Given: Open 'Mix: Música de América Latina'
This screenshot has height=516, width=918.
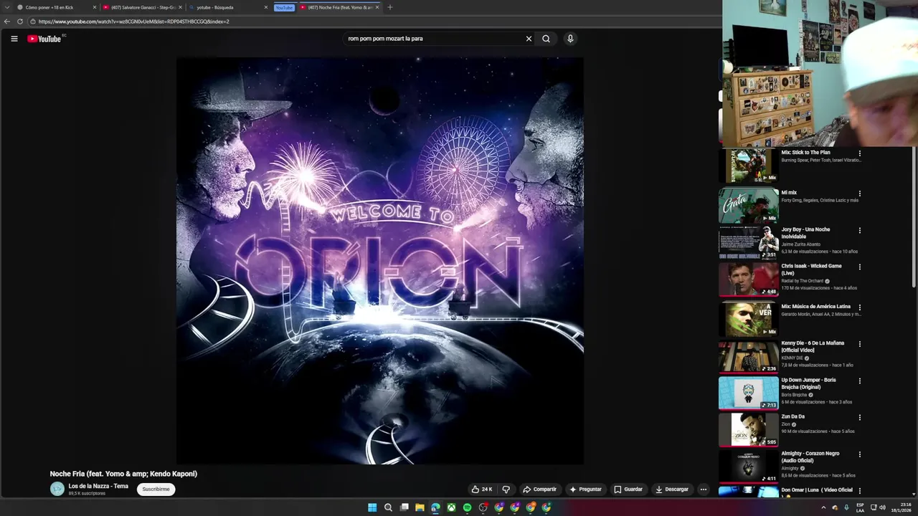Looking at the screenshot, I should (749, 319).
